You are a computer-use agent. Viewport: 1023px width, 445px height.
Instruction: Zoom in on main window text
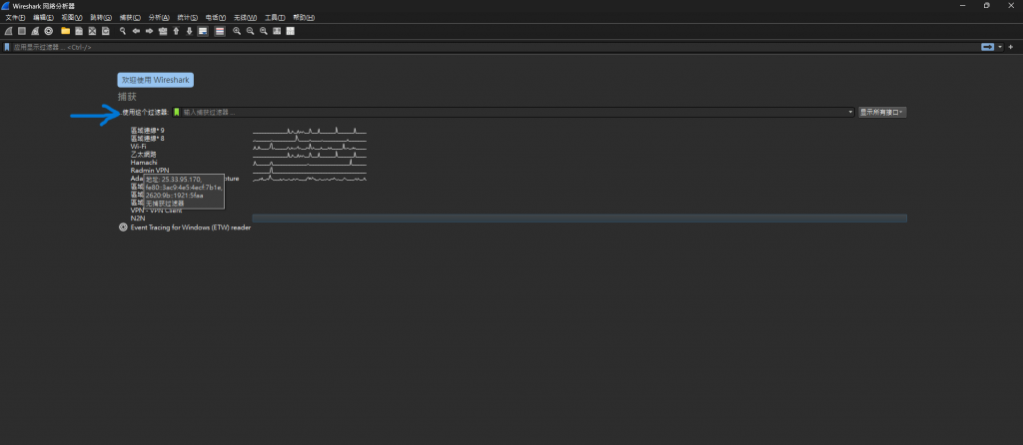[x=237, y=31]
